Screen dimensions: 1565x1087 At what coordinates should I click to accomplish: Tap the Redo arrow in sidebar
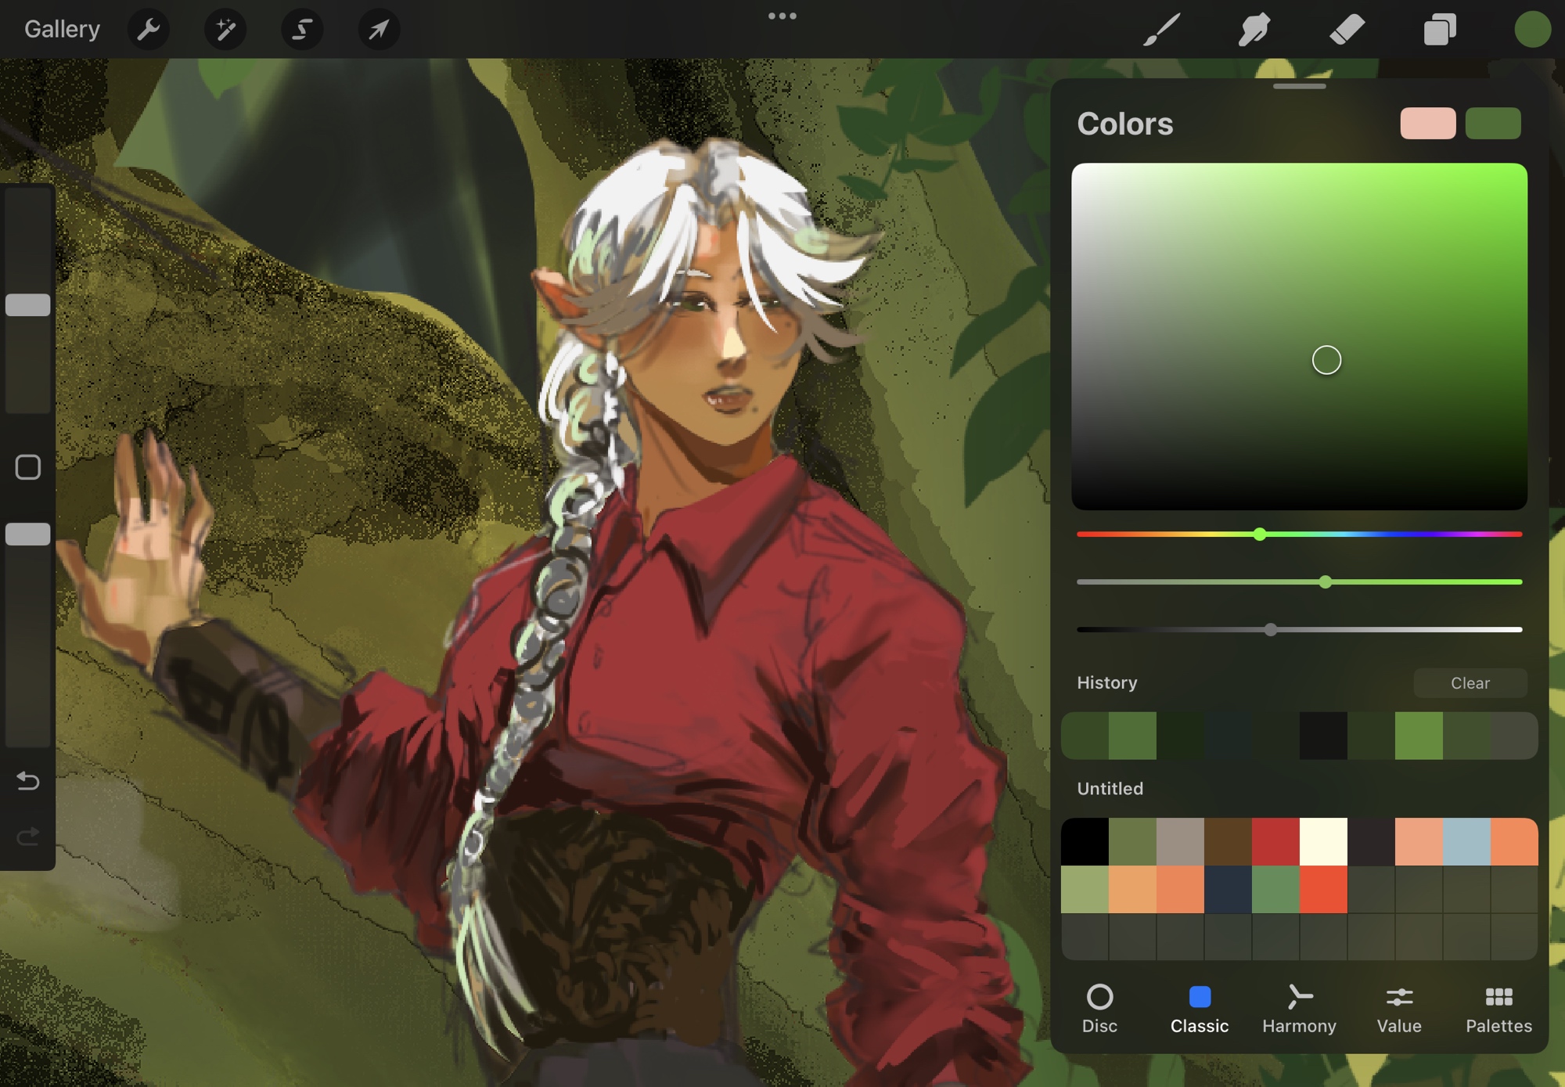[x=28, y=837]
